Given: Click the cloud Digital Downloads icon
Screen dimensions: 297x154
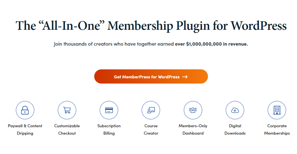Looking at the screenshot, I should (x=235, y=110).
